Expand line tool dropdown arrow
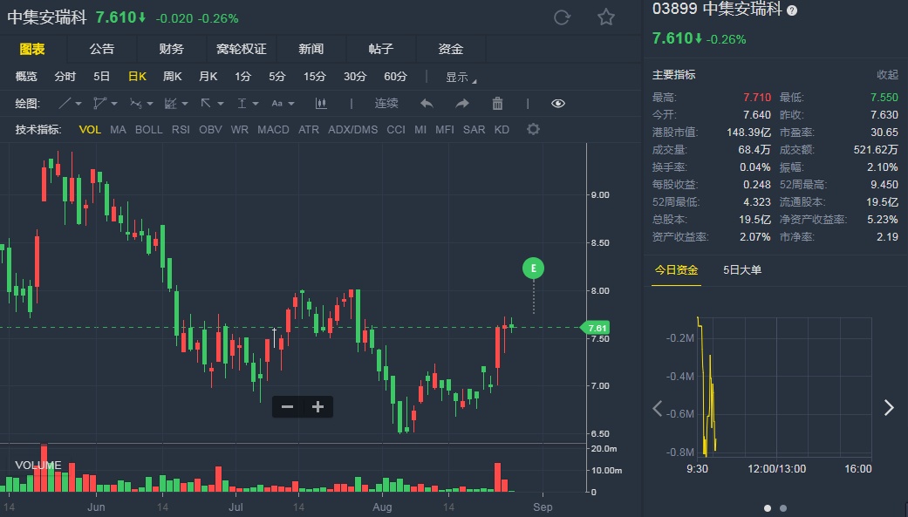Screen dimensions: 908x517 coord(79,105)
